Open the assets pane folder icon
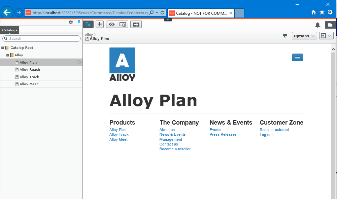Screen dimensions: 337x199 pos(330,25)
